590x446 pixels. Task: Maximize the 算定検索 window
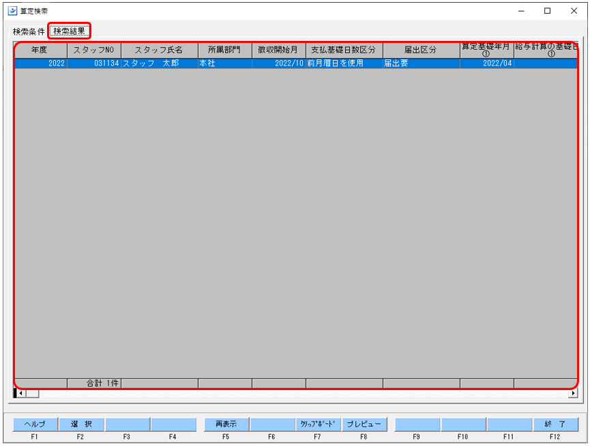point(548,11)
